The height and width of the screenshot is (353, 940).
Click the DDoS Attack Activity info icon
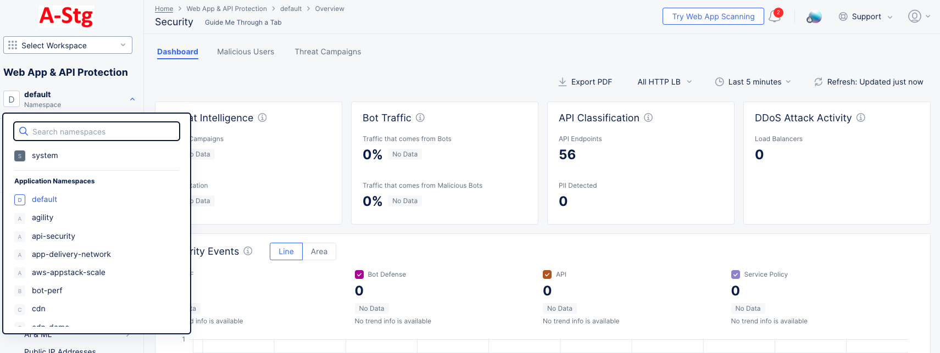coord(861,117)
